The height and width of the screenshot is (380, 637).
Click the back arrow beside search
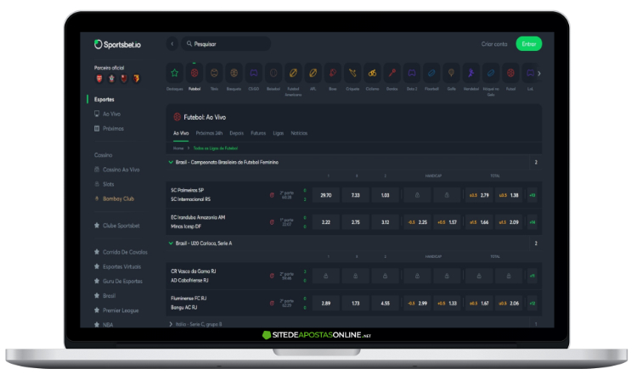pyautogui.click(x=172, y=44)
